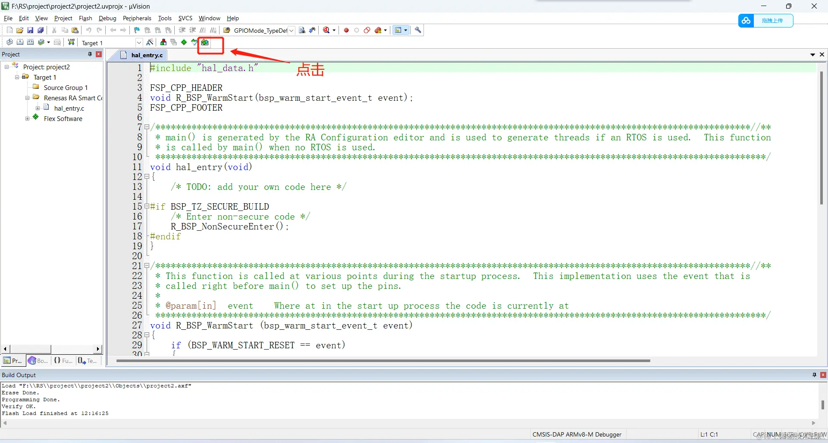This screenshot has width=828, height=443.
Task: Insert a breakpoint with the red dot icon
Action: 346,30
